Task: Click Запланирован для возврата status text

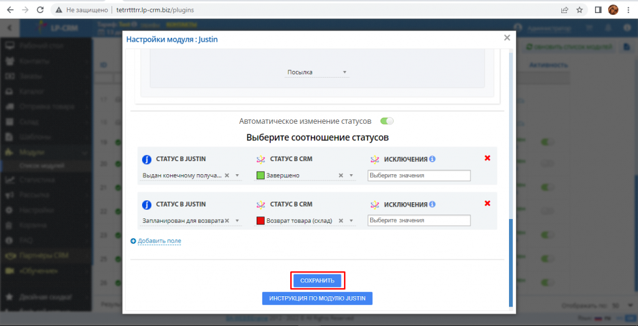Action: [x=183, y=220]
